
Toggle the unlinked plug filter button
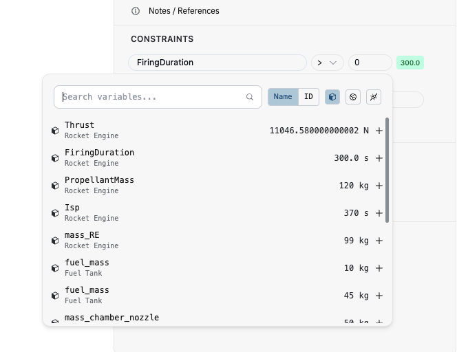pyautogui.click(x=374, y=97)
